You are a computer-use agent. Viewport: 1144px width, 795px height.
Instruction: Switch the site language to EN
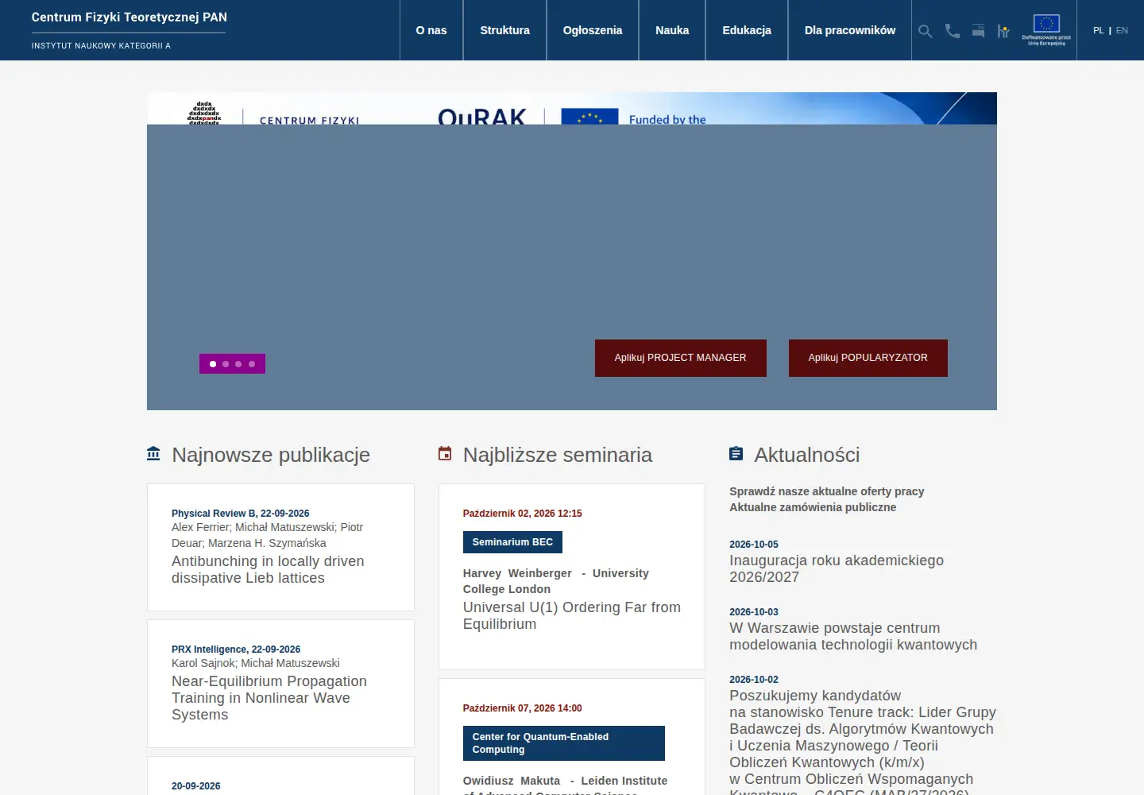tap(1122, 30)
